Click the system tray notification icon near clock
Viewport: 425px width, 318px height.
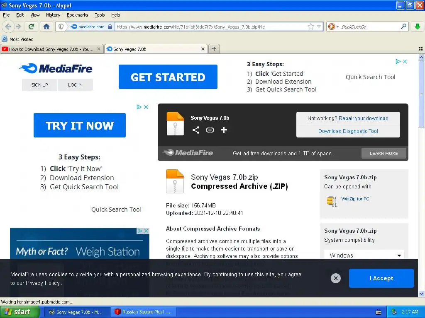(x=394, y=312)
